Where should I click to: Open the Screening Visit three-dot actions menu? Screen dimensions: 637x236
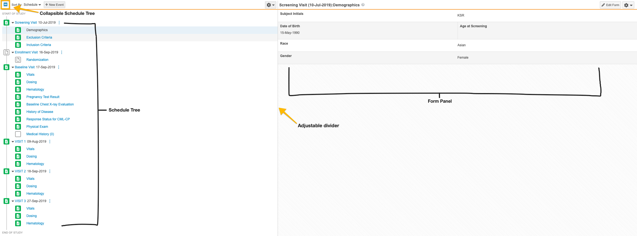tap(59, 23)
